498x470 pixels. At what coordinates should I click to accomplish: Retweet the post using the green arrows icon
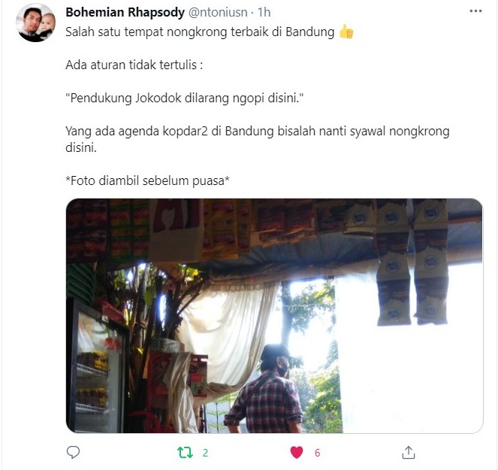pos(185,452)
